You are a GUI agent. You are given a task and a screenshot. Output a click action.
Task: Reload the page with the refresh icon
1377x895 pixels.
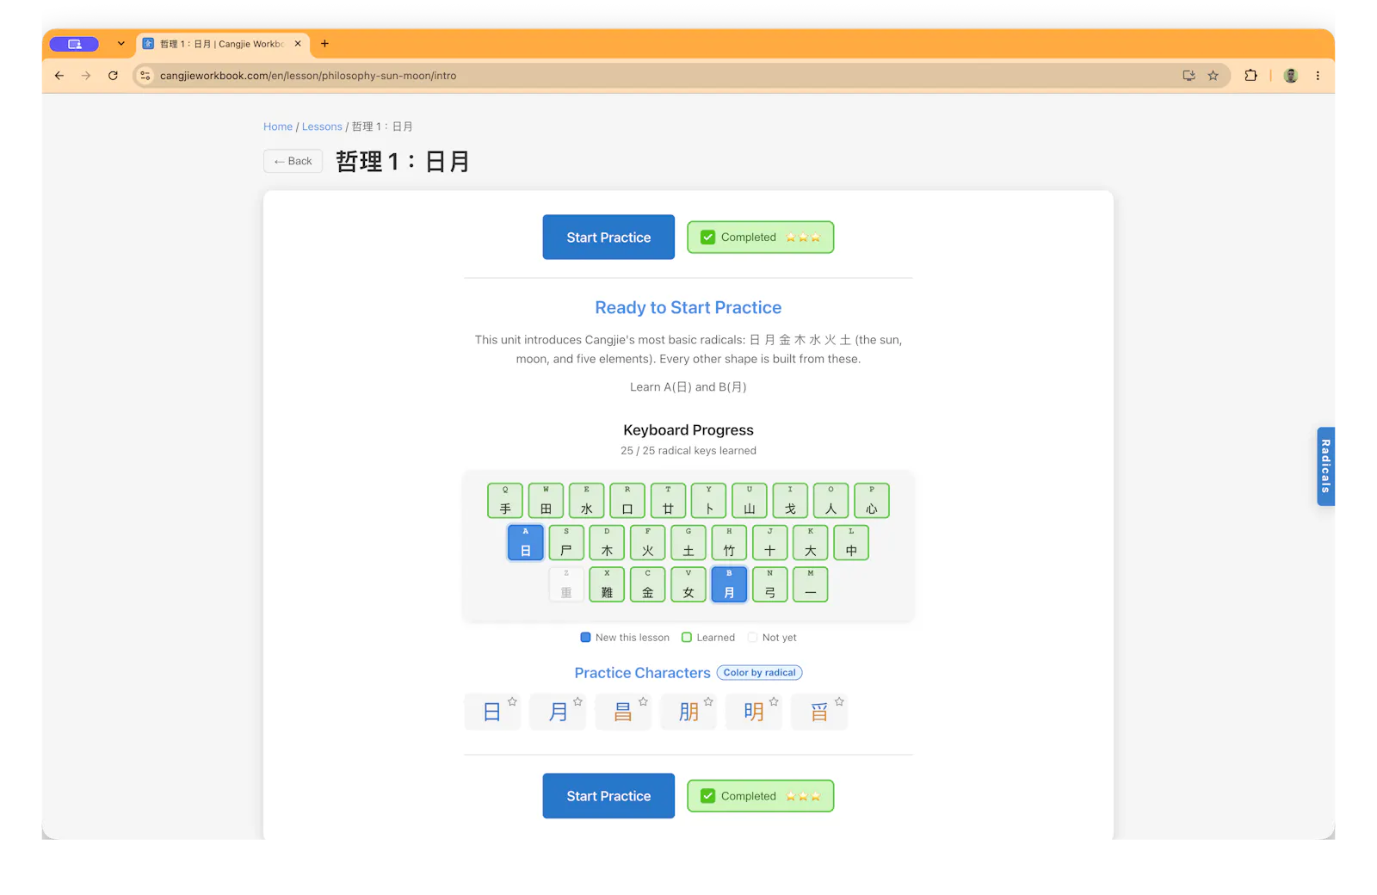tap(113, 76)
